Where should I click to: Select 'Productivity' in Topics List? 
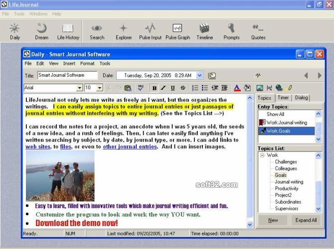tap(287, 188)
